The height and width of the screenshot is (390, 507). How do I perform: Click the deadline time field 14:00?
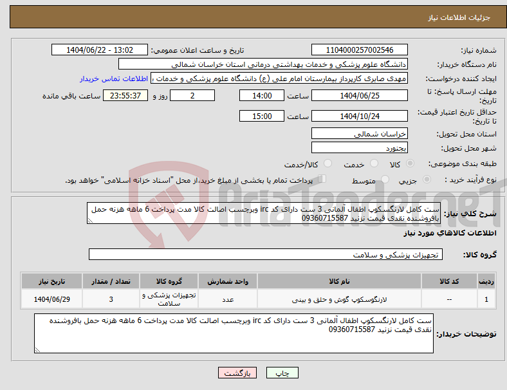pos(262,95)
